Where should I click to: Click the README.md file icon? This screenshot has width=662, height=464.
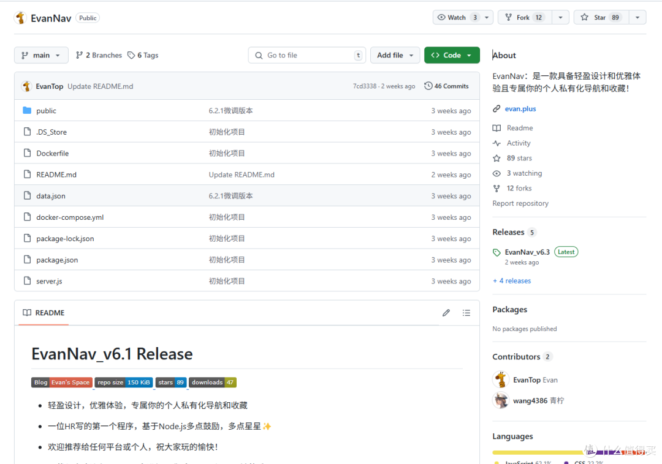pos(27,174)
